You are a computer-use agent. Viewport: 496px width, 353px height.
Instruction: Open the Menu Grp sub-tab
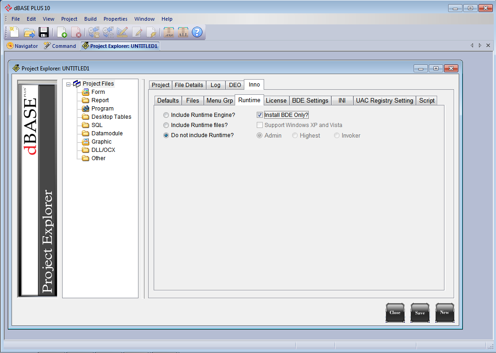point(219,101)
